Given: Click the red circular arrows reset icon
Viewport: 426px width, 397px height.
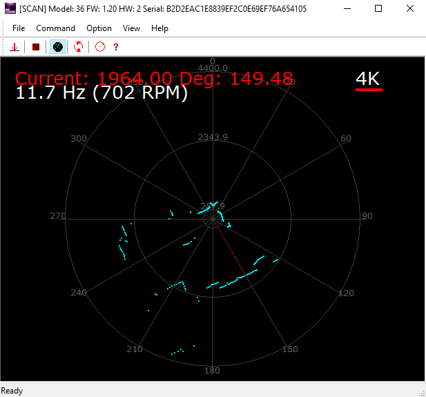Looking at the screenshot, I should tap(79, 47).
